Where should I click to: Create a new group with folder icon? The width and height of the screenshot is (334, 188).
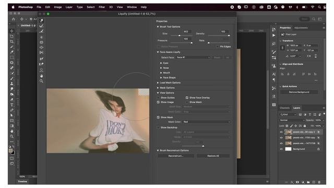308,182
